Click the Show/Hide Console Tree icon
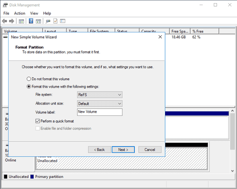The width and height of the screenshot is (237, 189). coord(21,21)
